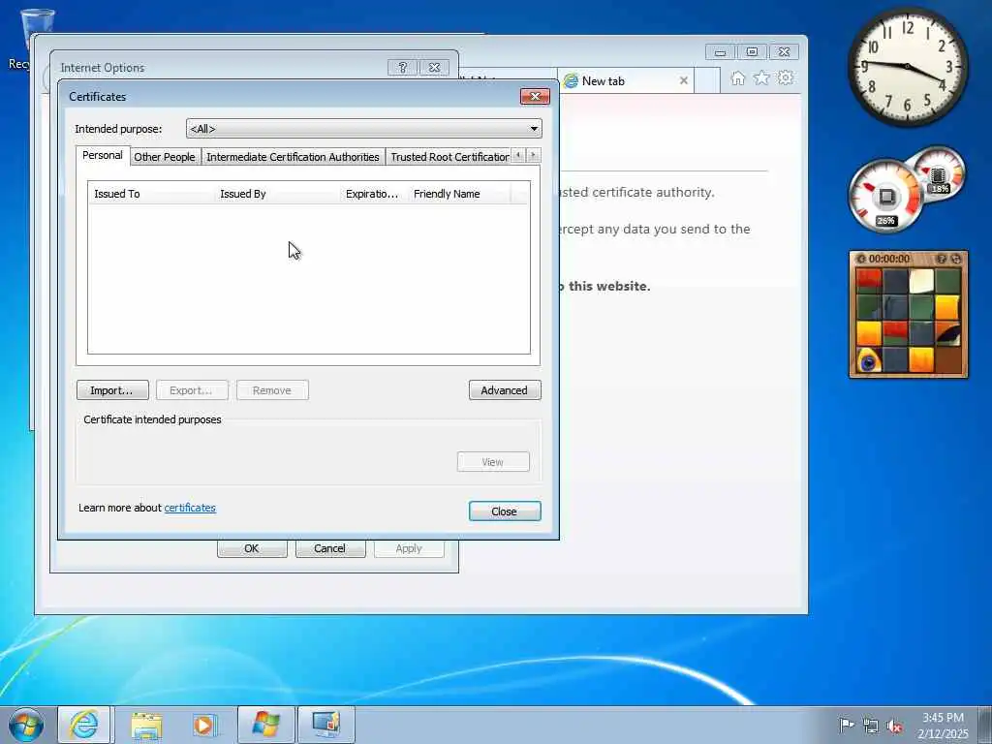The width and height of the screenshot is (992, 744).
Task: Click Apply in Internet Options
Action: tap(409, 548)
